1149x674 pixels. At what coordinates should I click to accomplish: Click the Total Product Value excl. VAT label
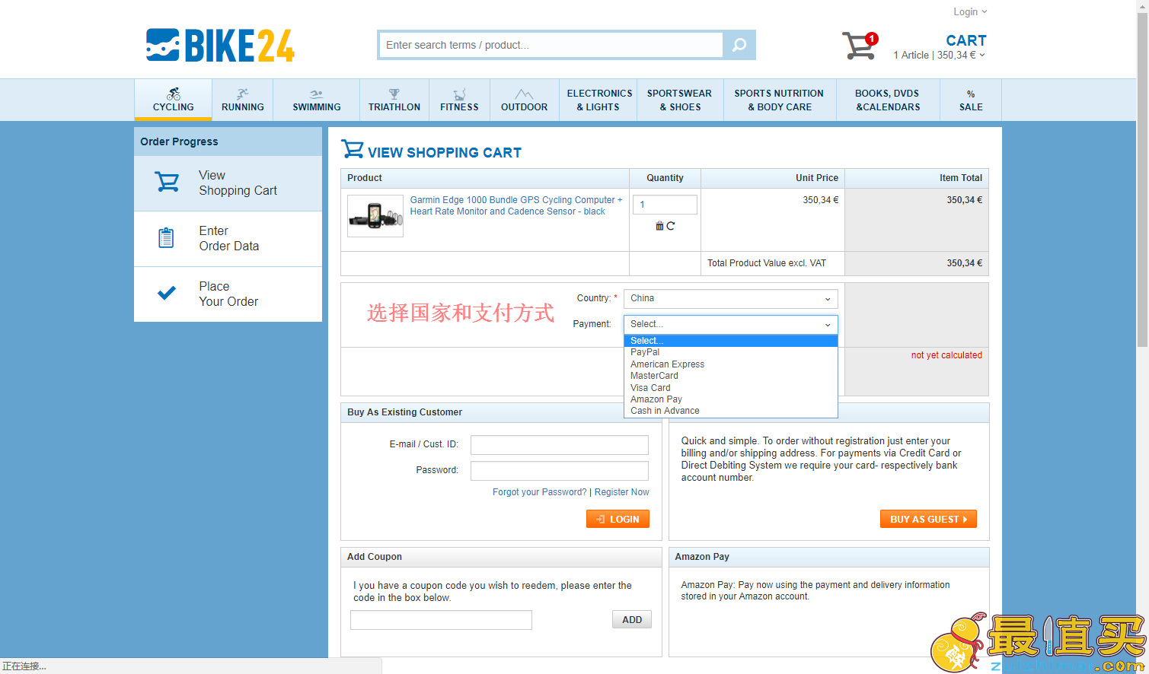(767, 263)
